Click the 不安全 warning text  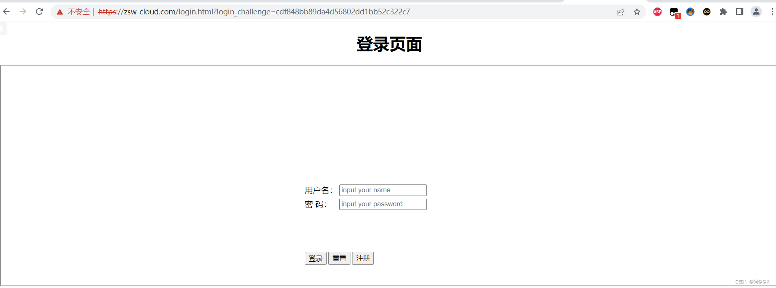[79, 12]
